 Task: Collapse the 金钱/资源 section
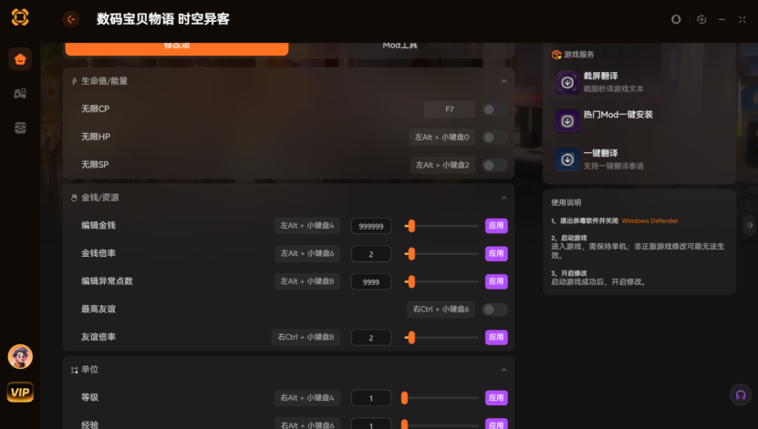click(504, 198)
